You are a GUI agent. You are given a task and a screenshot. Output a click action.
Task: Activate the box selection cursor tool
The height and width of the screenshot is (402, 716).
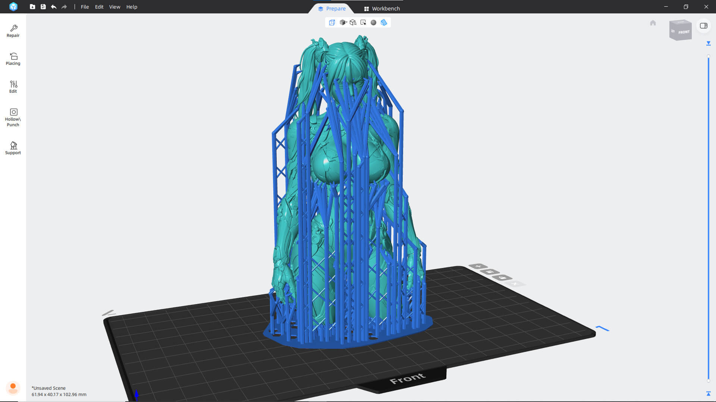tap(363, 22)
